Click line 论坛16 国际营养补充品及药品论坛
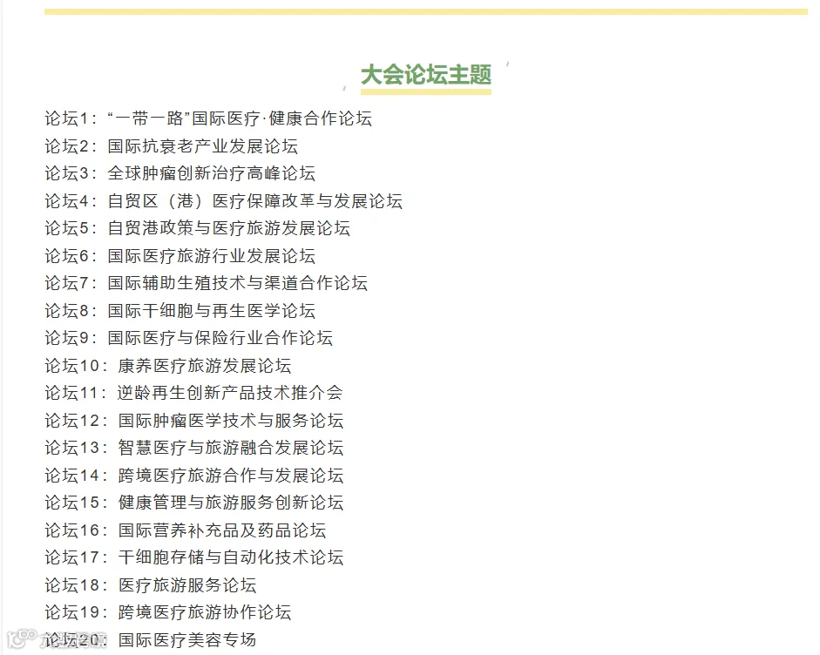The image size is (820, 655). 185,530
